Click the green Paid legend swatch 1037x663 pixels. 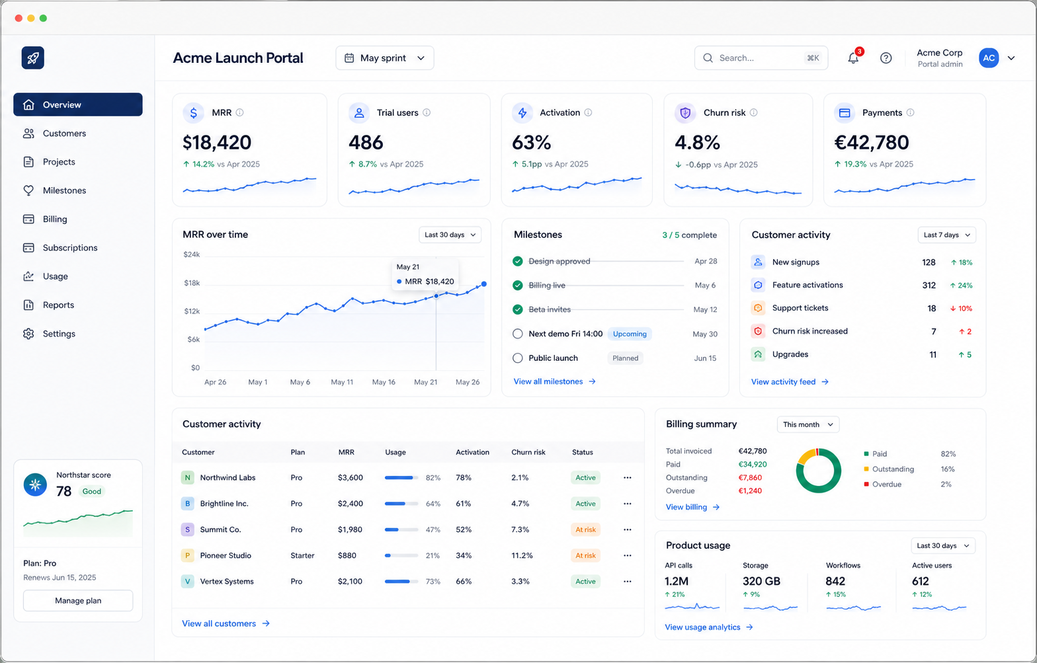pos(866,454)
